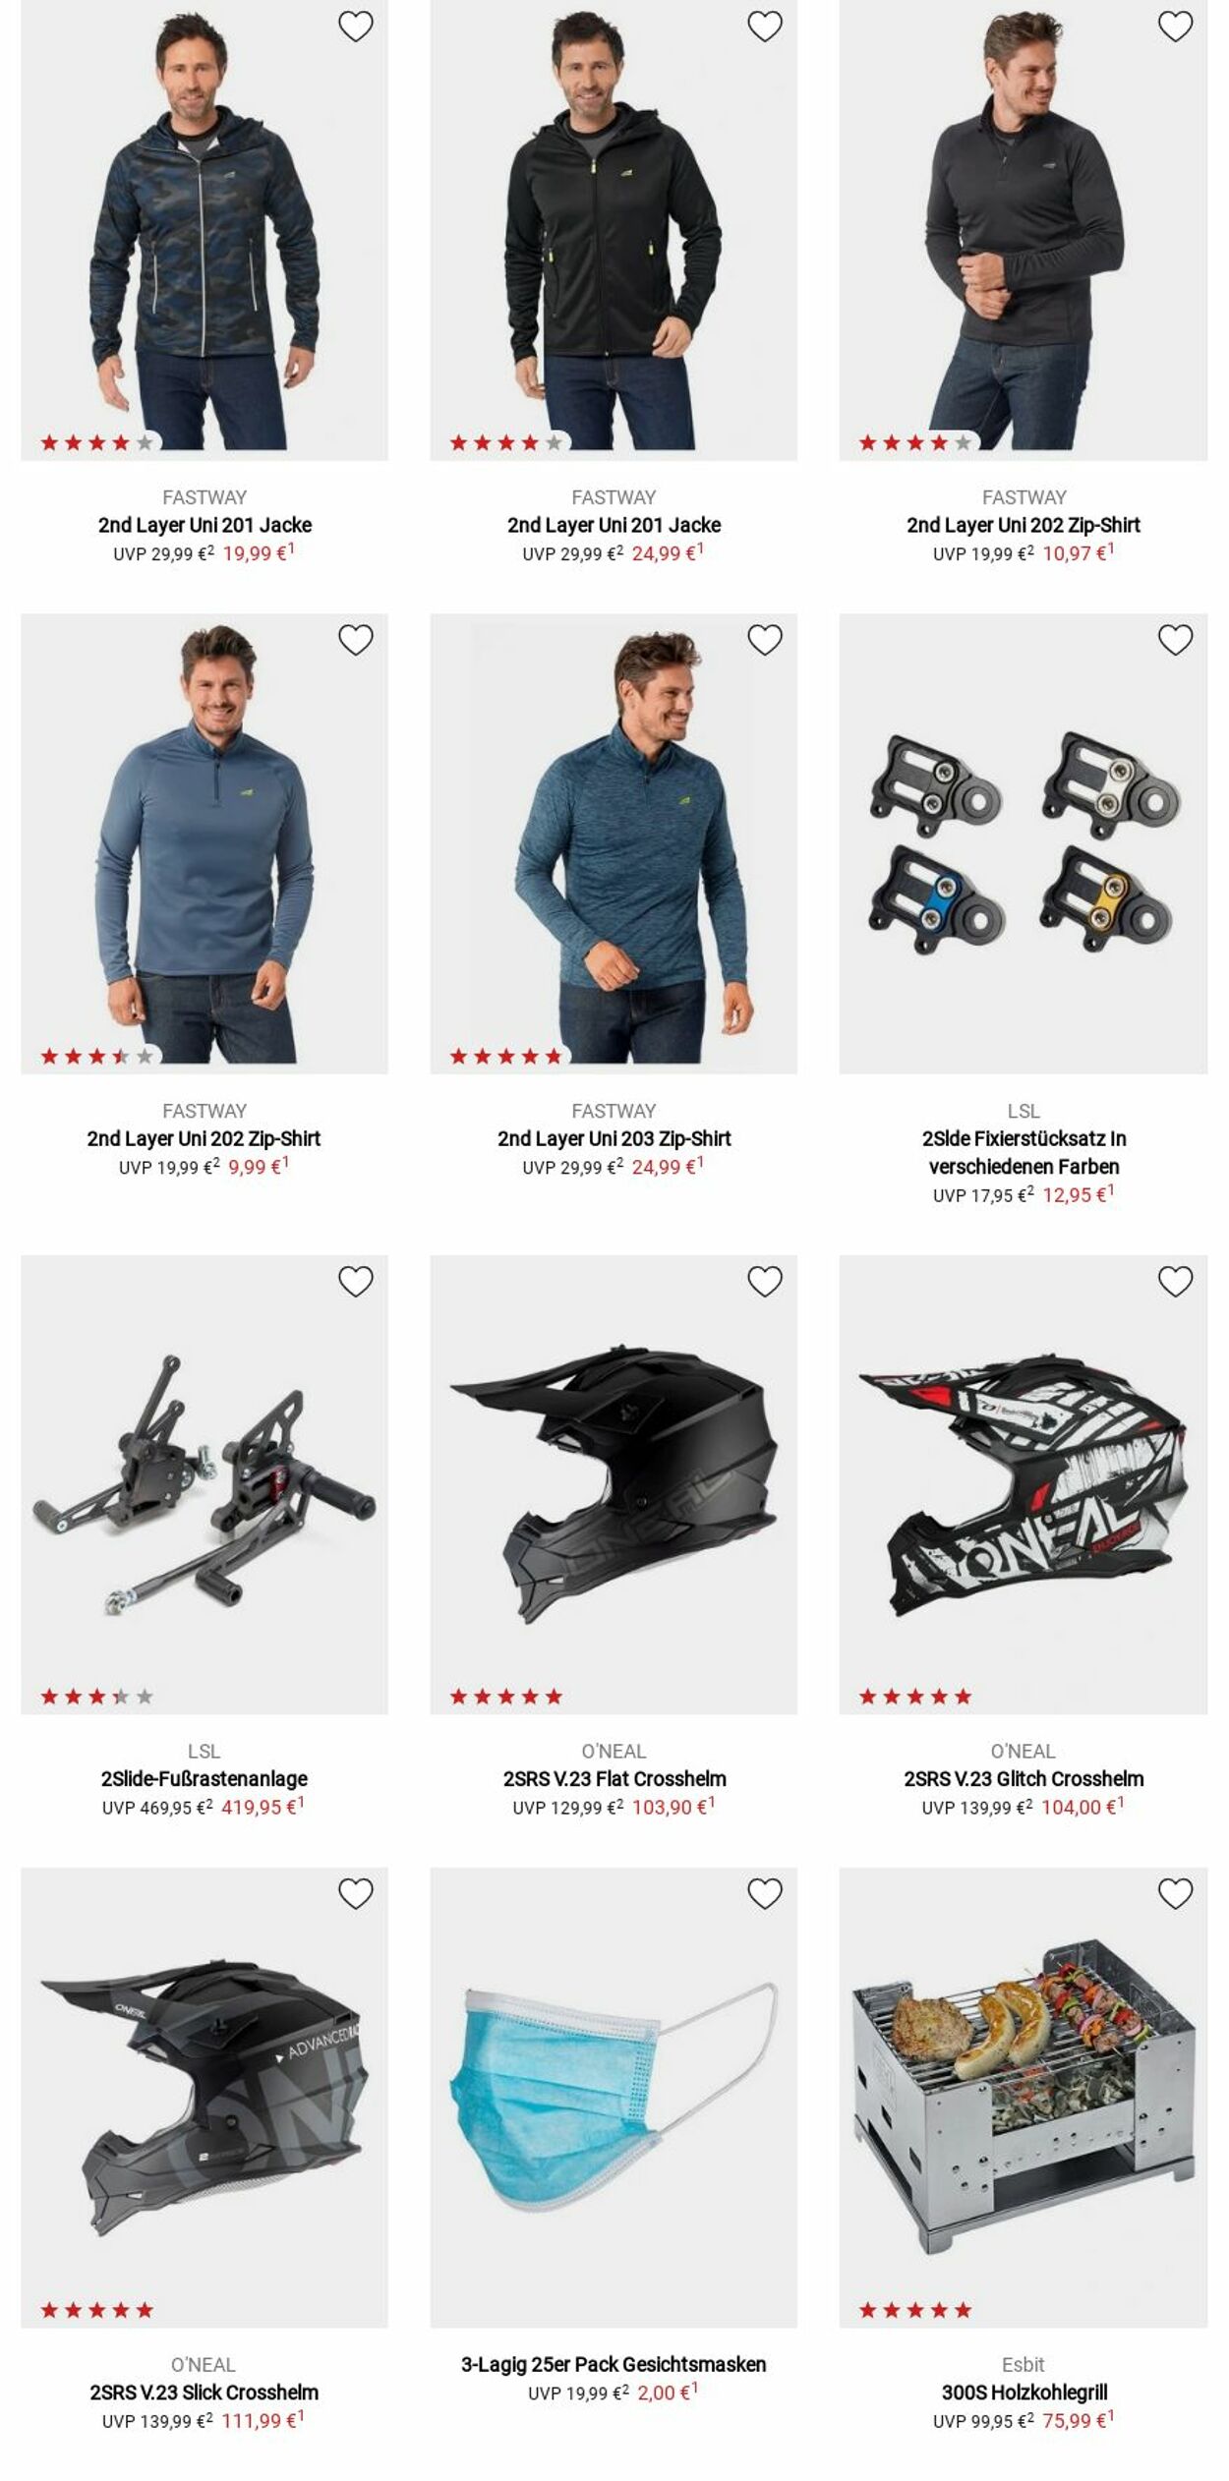Open 300S Holzkohlegrill product link

1024,2392
